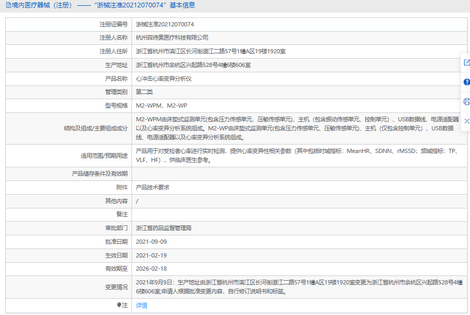This screenshot has height=315, width=470.
Task: Click the document icon before 境内医疗器械 title
Action: (x=8, y=5)
